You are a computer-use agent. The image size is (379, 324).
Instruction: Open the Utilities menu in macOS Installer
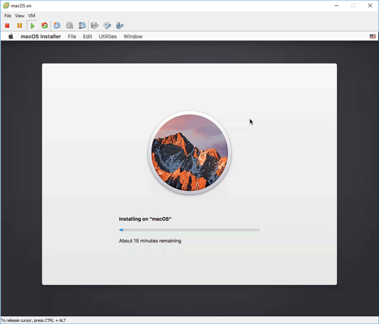[107, 37]
